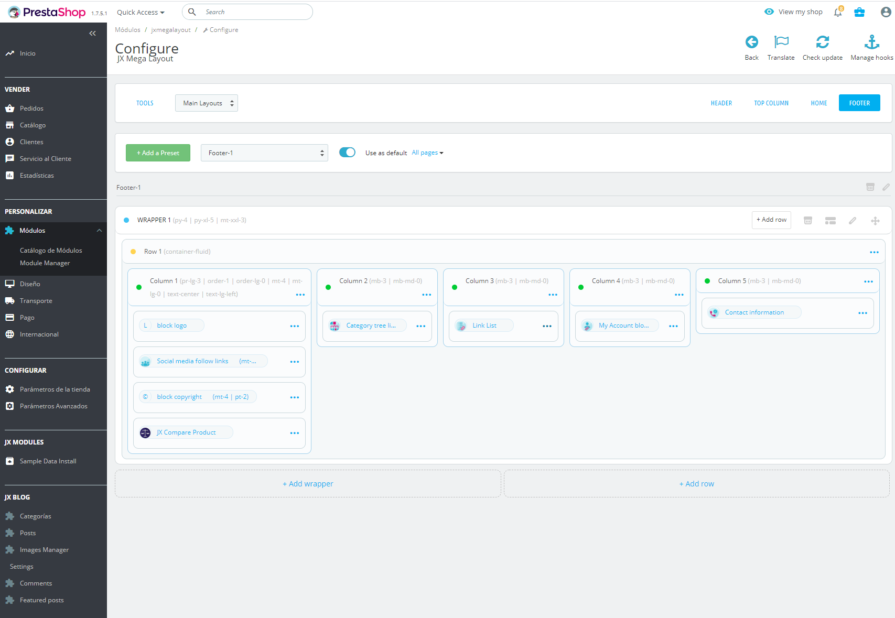Viewport: 895px width, 618px height.
Task: Click the bottom Add row area
Action: [x=696, y=484]
